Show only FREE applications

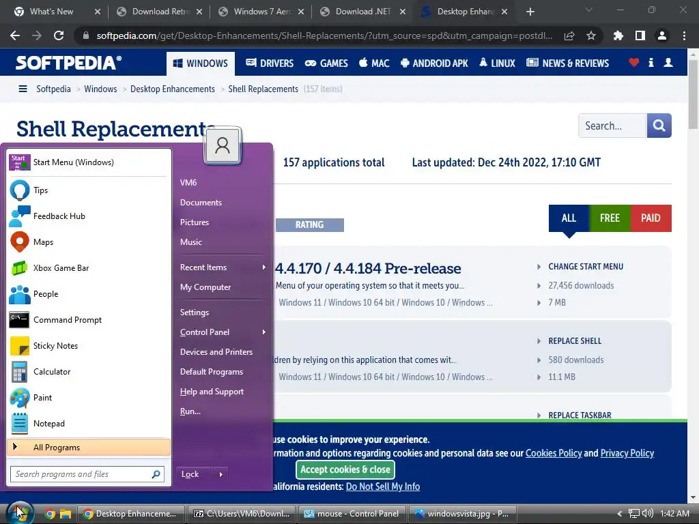610,218
